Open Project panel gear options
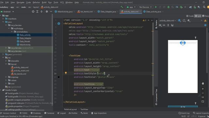Screen dimensions: 209x118 click(47, 12)
